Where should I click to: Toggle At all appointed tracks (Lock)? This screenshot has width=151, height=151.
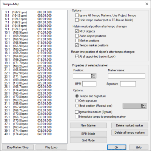coord(77,57)
